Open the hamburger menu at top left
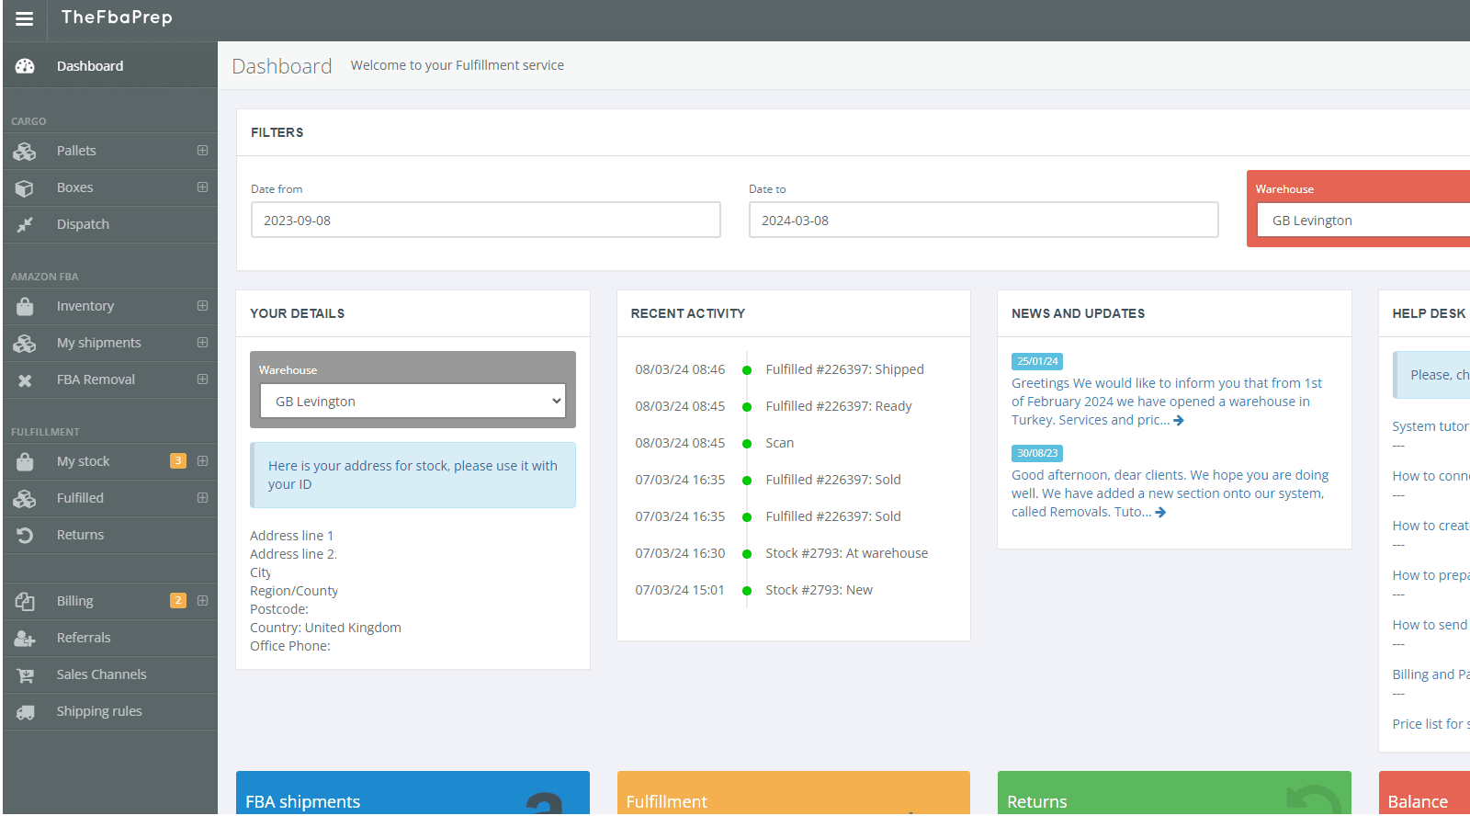Image resolution: width=1470 pixels, height=827 pixels. coord(23,18)
